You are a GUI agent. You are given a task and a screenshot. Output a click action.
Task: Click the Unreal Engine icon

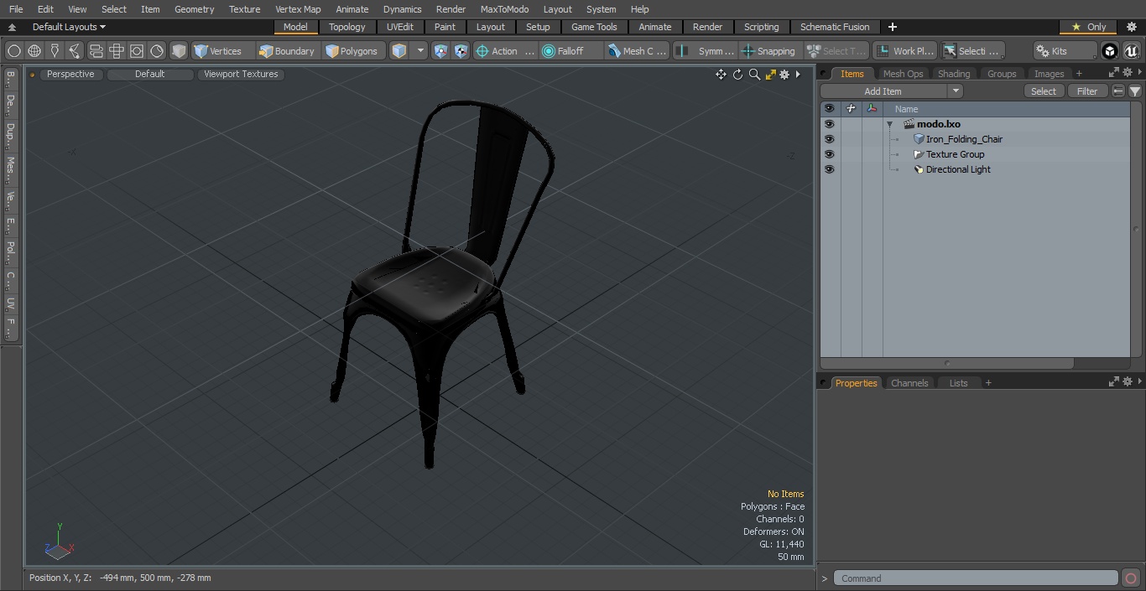[1132, 51]
